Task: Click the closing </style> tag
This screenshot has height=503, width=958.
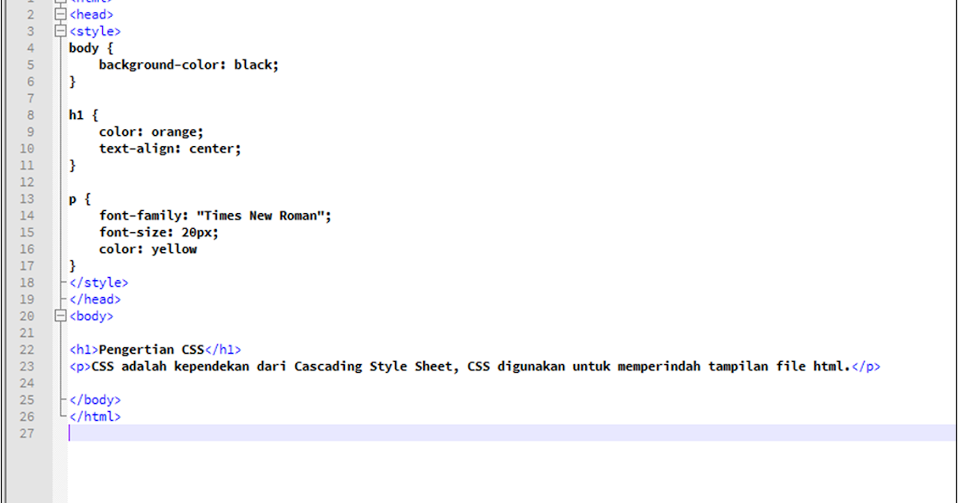Action: (x=99, y=283)
